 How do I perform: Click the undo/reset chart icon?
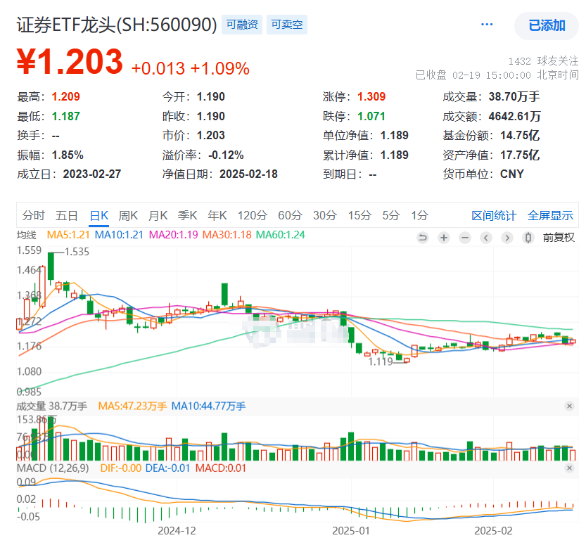point(422,238)
